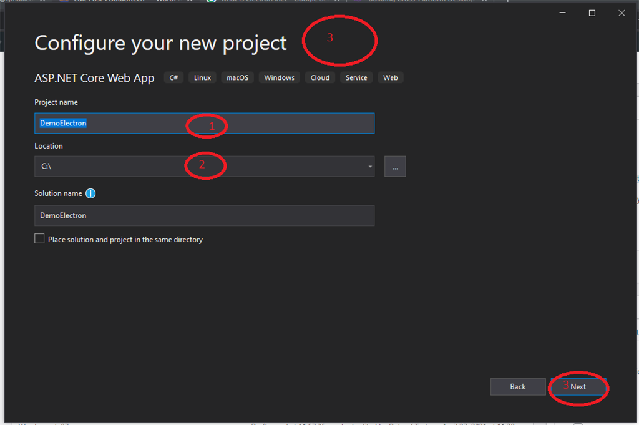Click the Location path combo box
Screen dimensions: 639x425
[x=204, y=166]
